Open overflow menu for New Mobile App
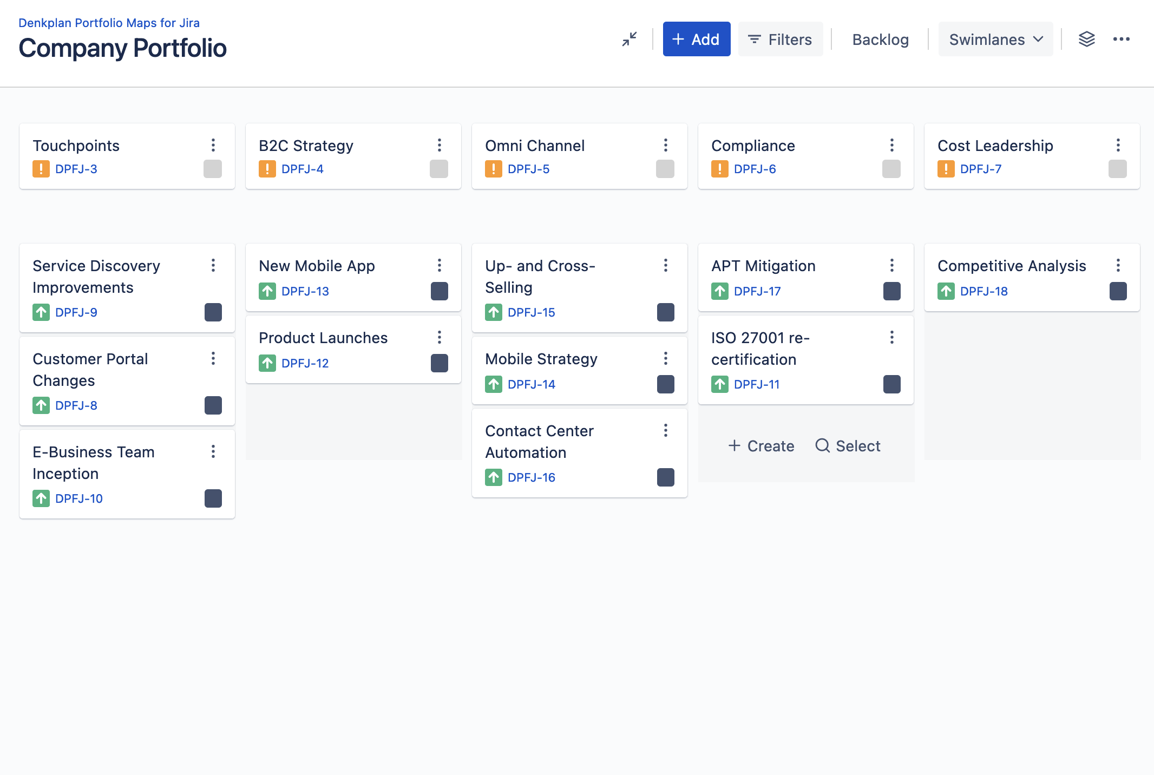Screen dimensions: 1154x775 click(x=440, y=266)
